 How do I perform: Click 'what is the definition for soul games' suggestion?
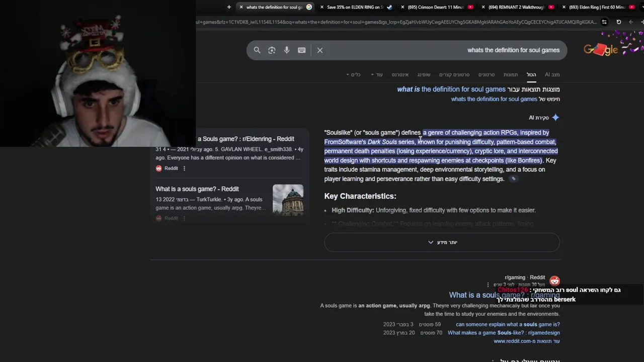click(451, 89)
